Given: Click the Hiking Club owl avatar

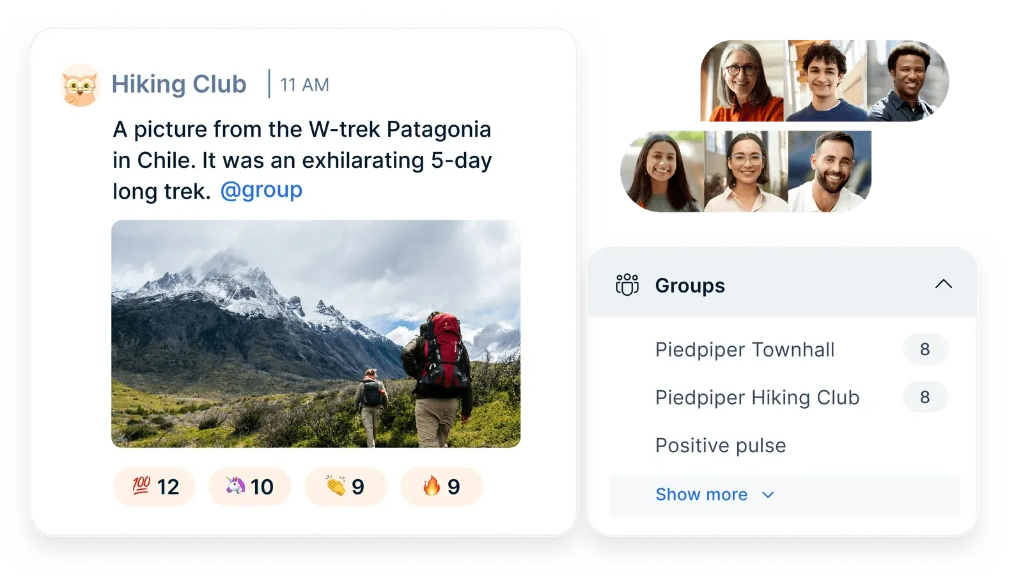Looking at the screenshot, I should [81, 85].
